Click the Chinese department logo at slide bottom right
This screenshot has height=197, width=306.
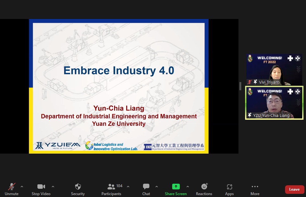coord(174,147)
